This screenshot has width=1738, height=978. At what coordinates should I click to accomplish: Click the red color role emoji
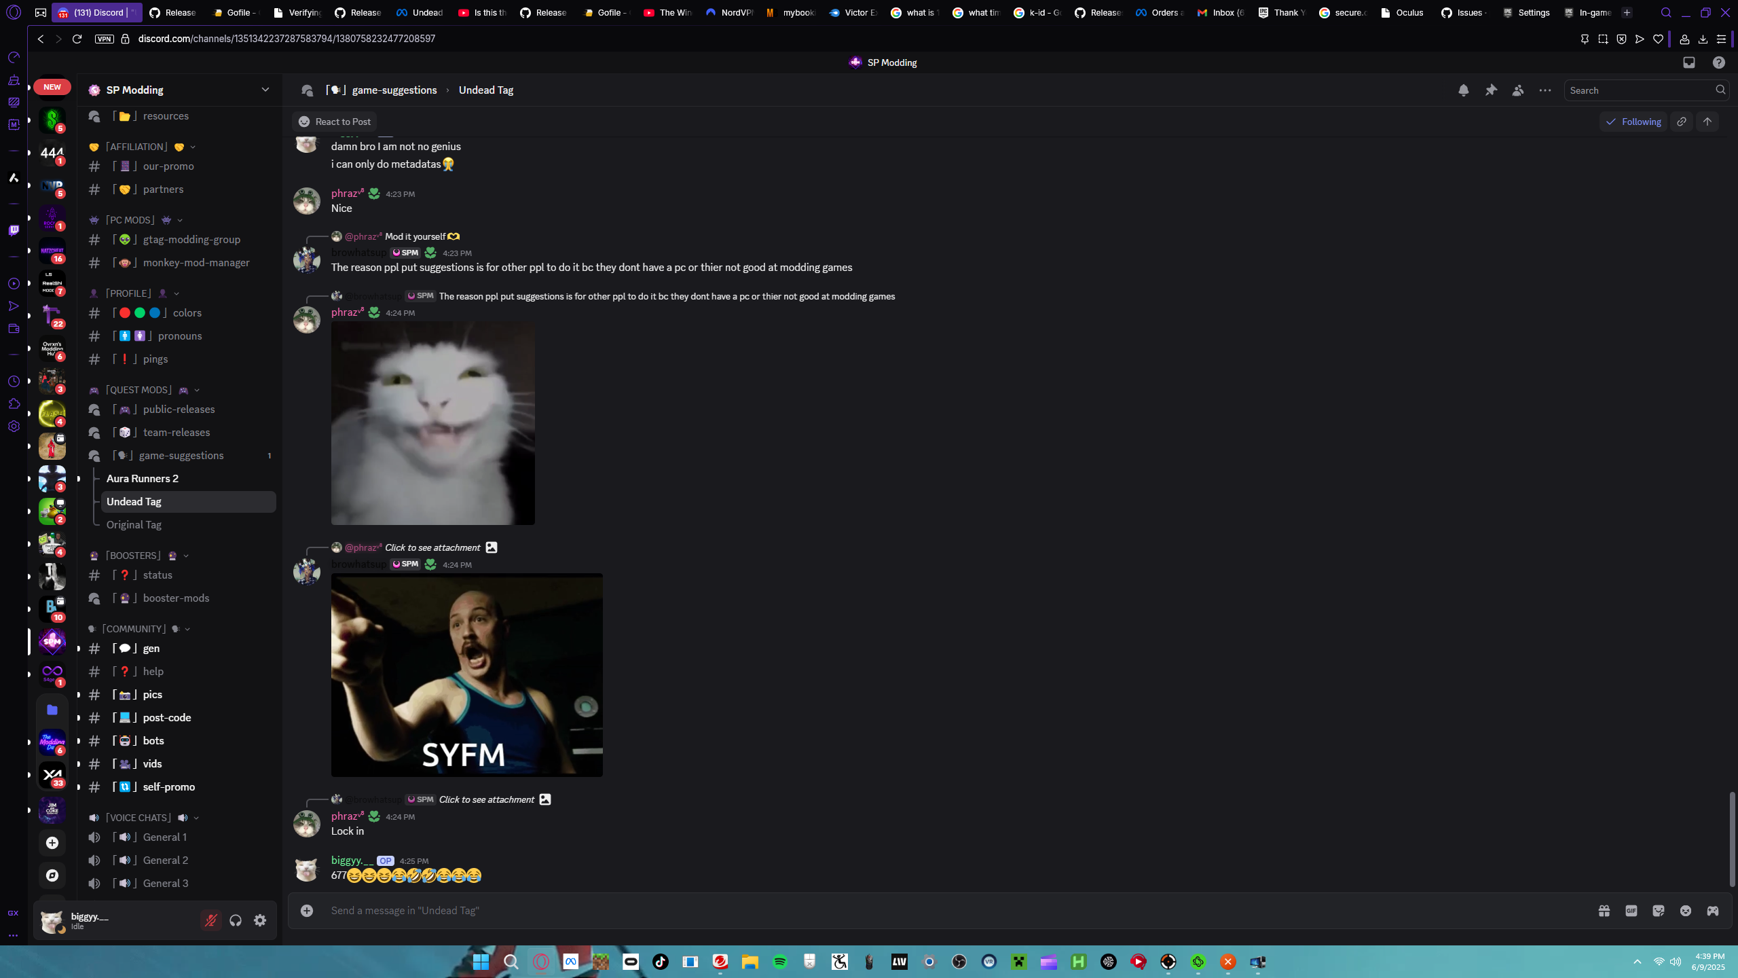[x=125, y=313]
